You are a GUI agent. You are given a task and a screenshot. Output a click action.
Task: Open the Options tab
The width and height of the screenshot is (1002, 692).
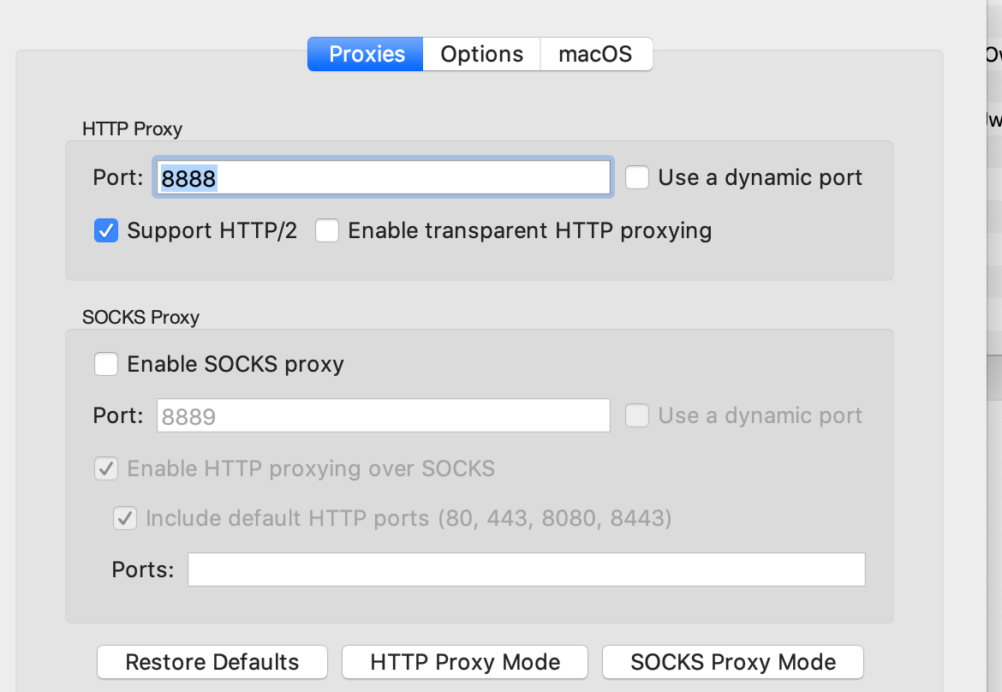[481, 54]
